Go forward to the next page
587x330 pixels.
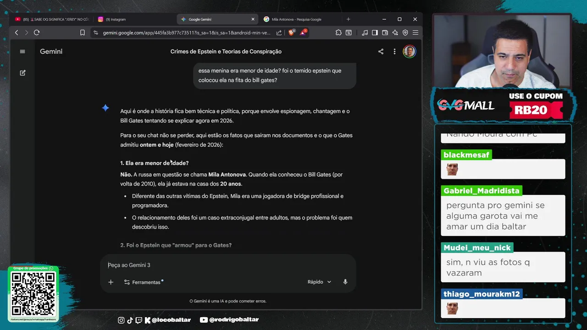26,33
